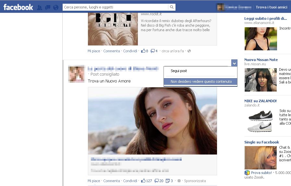
Task: Open the sponsored post photo
Action: [x=152, y=121]
